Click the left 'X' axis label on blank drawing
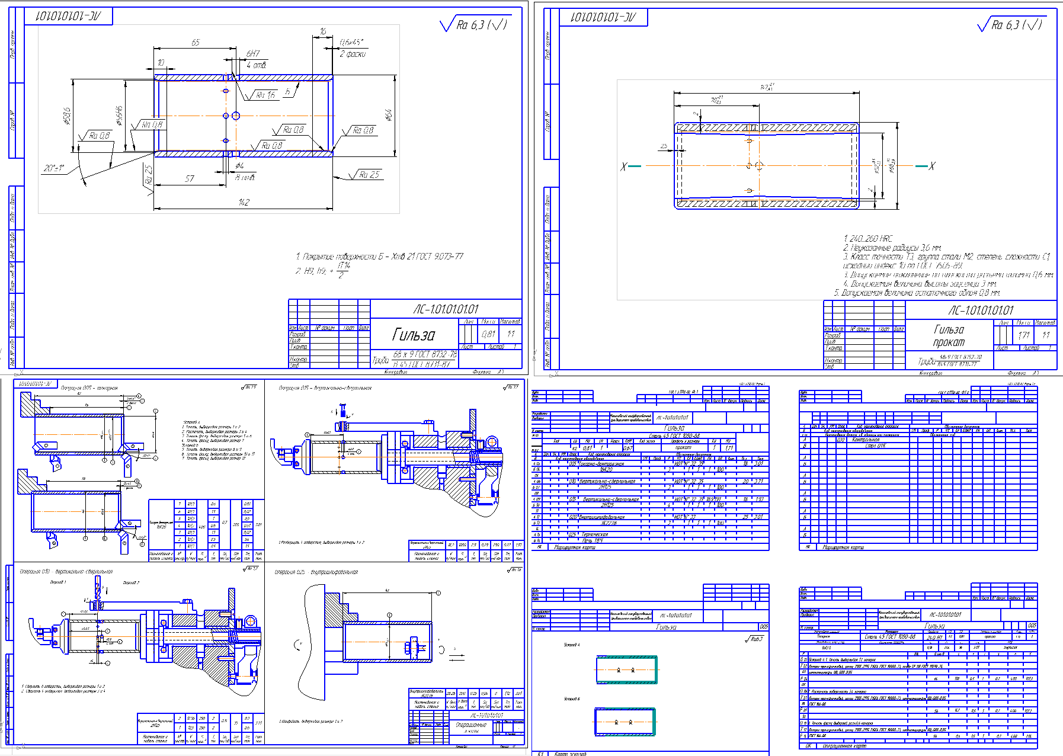Screen dimensions: 1063x756 coord(623,166)
